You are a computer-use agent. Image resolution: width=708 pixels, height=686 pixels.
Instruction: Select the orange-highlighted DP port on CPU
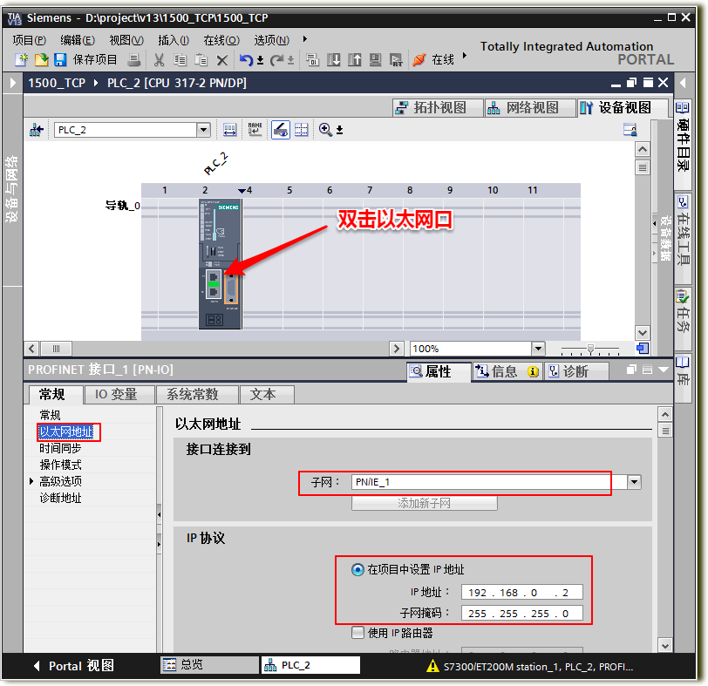click(x=231, y=289)
